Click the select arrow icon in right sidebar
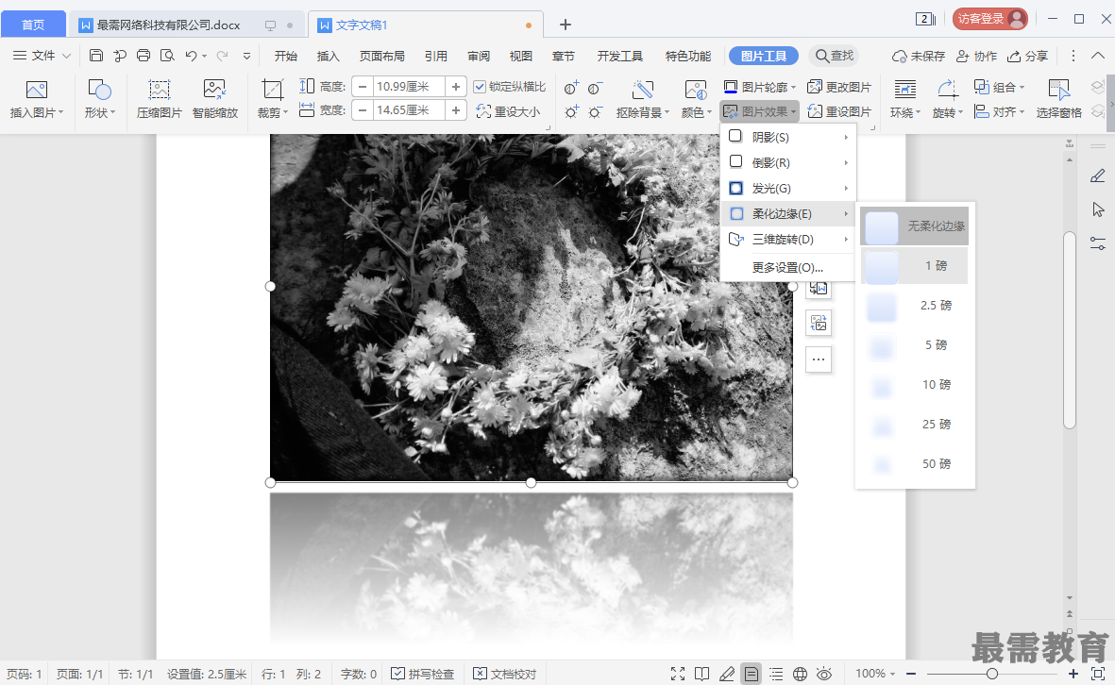This screenshot has width=1115, height=685. point(1098,209)
